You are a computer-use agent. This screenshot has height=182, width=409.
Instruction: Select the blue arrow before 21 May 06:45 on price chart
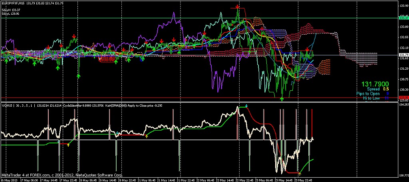pos(141,60)
